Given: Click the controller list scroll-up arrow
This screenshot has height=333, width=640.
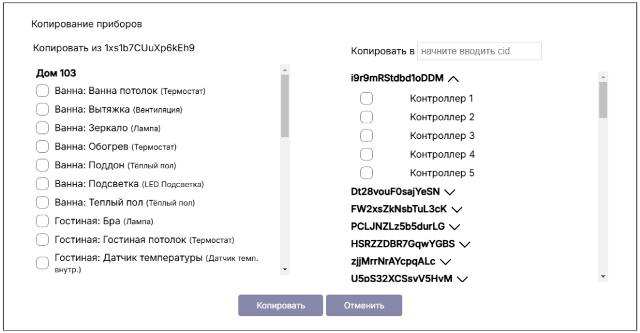Looking at the screenshot, I should [x=603, y=76].
